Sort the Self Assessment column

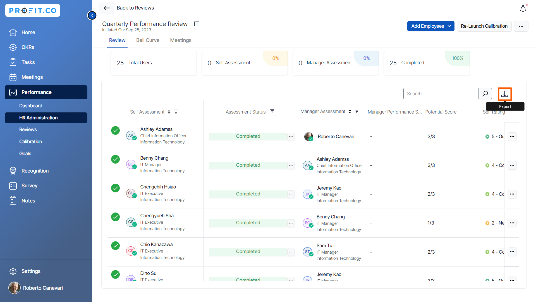(x=169, y=112)
